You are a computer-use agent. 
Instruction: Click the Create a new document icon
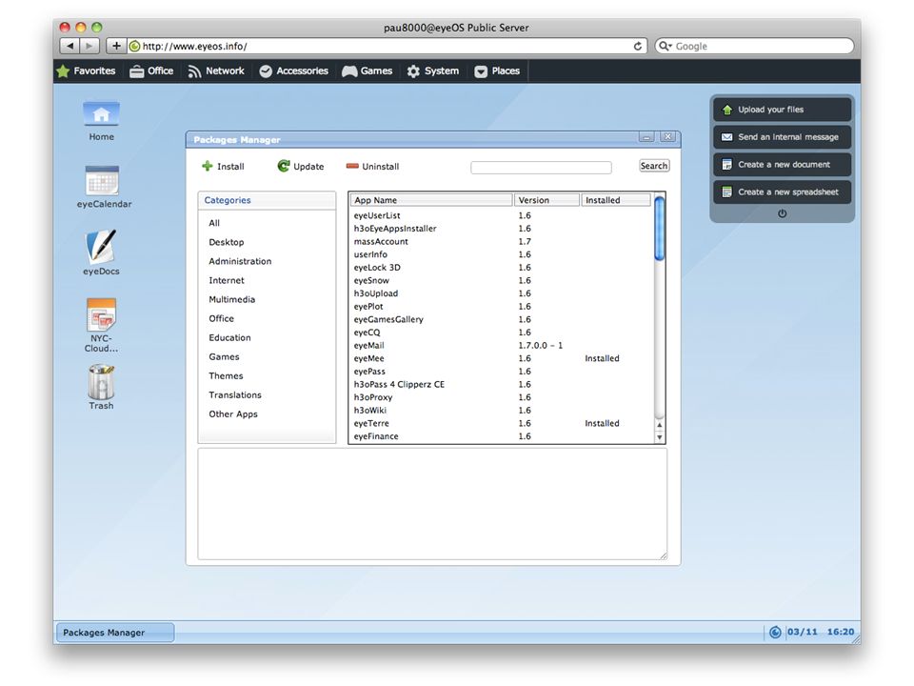[x=727, y=165]
